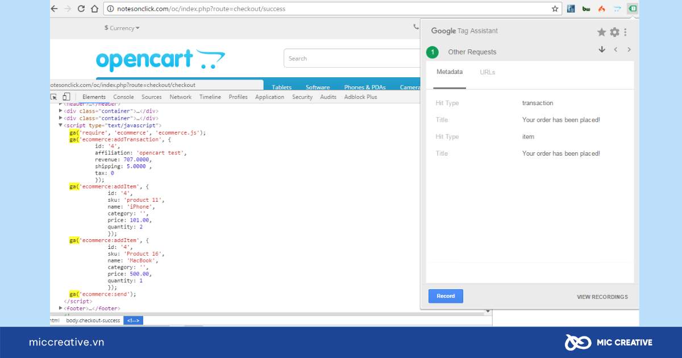Click the opencart Search field

point(352,59)
